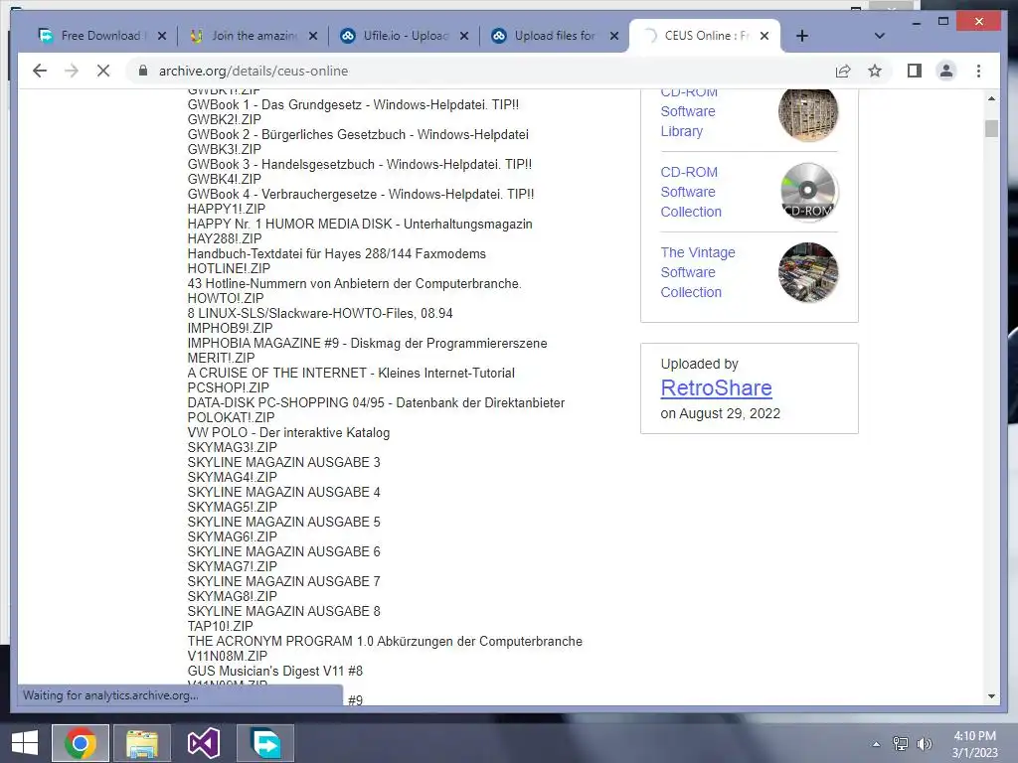Open Chrome three-dot menu
Image resolution: width=1018 pixels, height=763 pixels.
tap(978, 71)
